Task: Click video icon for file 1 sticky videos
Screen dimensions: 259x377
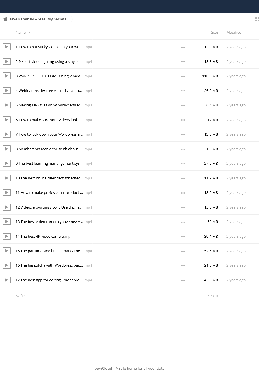Action: (7, 47)
